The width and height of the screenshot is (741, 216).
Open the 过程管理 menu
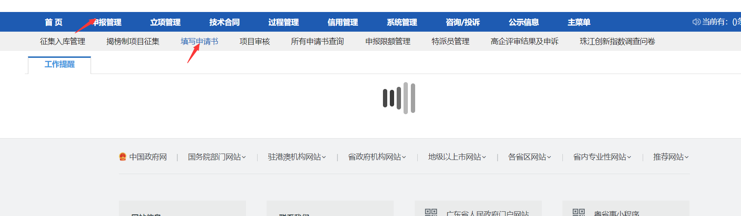(x=283, y=22)
